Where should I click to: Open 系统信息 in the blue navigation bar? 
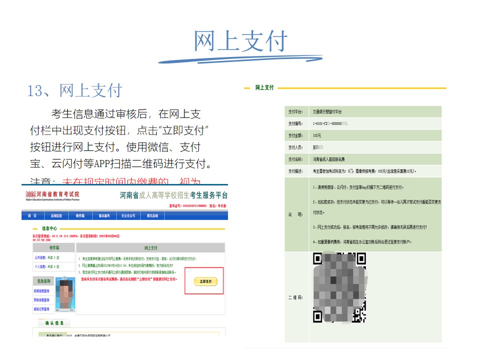coord(57,216)
